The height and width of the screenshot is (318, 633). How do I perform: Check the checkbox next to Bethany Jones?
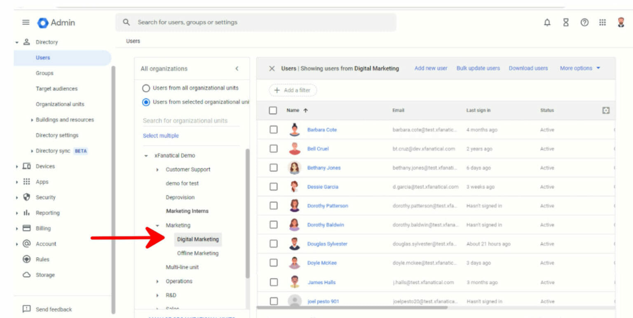(273, 168)
